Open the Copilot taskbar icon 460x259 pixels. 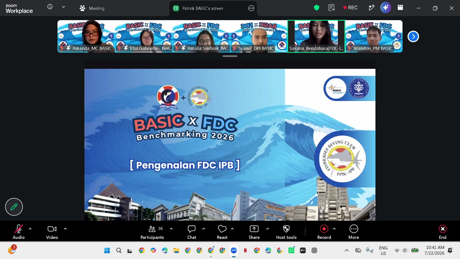tap(153, 250)
